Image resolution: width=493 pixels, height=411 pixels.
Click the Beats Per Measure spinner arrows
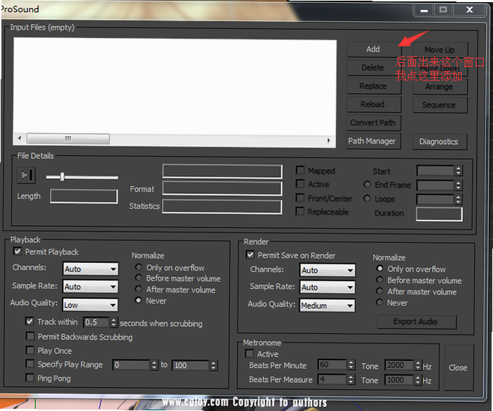(351, 379)
